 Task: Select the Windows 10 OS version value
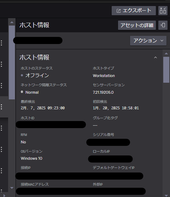point(31,158)
